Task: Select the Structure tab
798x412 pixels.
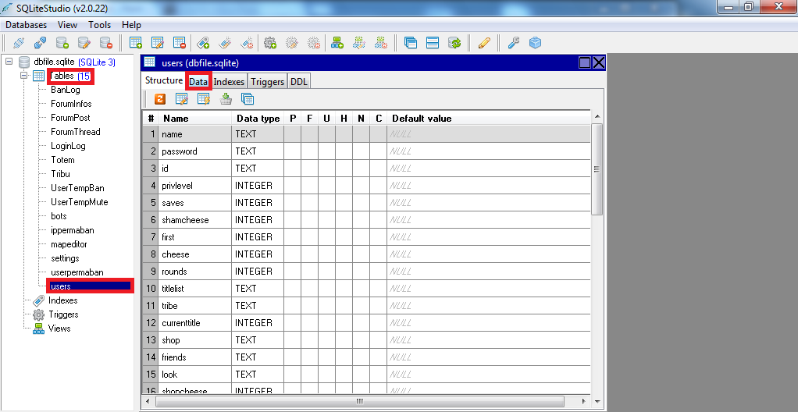Action: (x=164, y=80)
